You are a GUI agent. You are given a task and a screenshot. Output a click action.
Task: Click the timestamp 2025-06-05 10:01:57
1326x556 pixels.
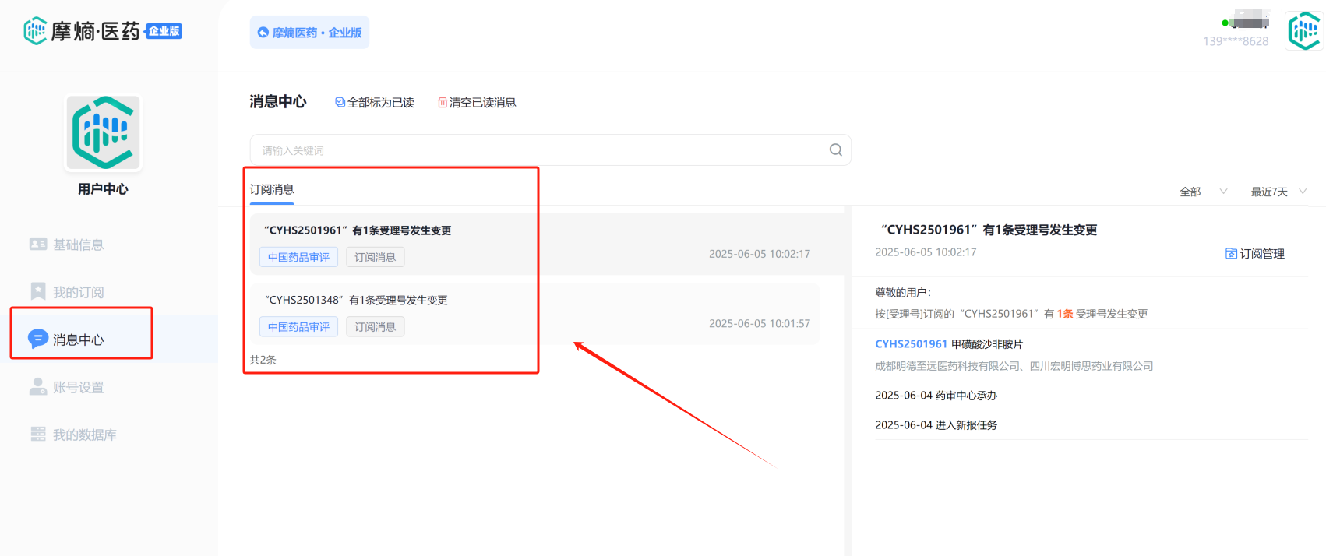pyautogui.click(x=760, y=323)
